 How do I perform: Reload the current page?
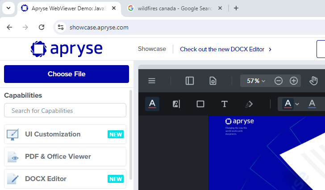click(x=42, y=27)
